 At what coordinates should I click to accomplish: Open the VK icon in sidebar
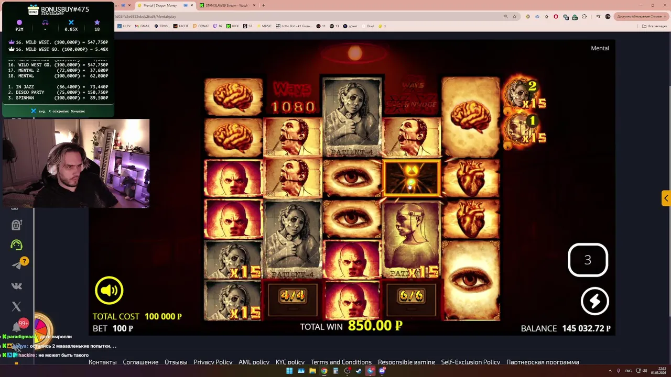pos(16,286)
